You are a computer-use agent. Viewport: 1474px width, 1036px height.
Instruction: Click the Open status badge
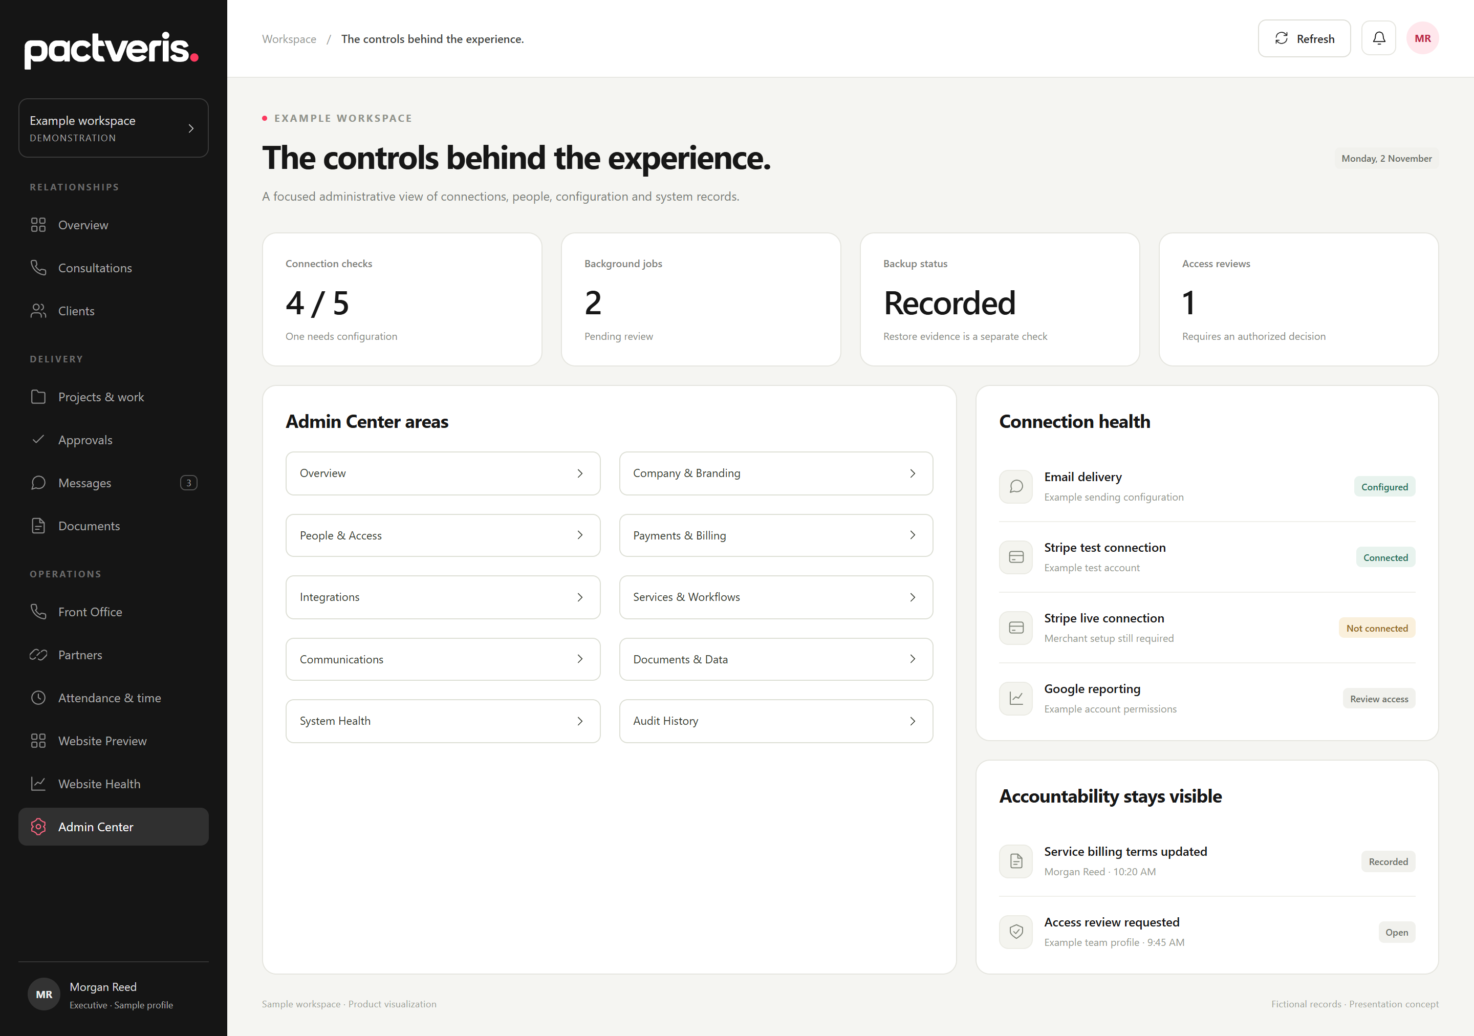(1396, 932)
